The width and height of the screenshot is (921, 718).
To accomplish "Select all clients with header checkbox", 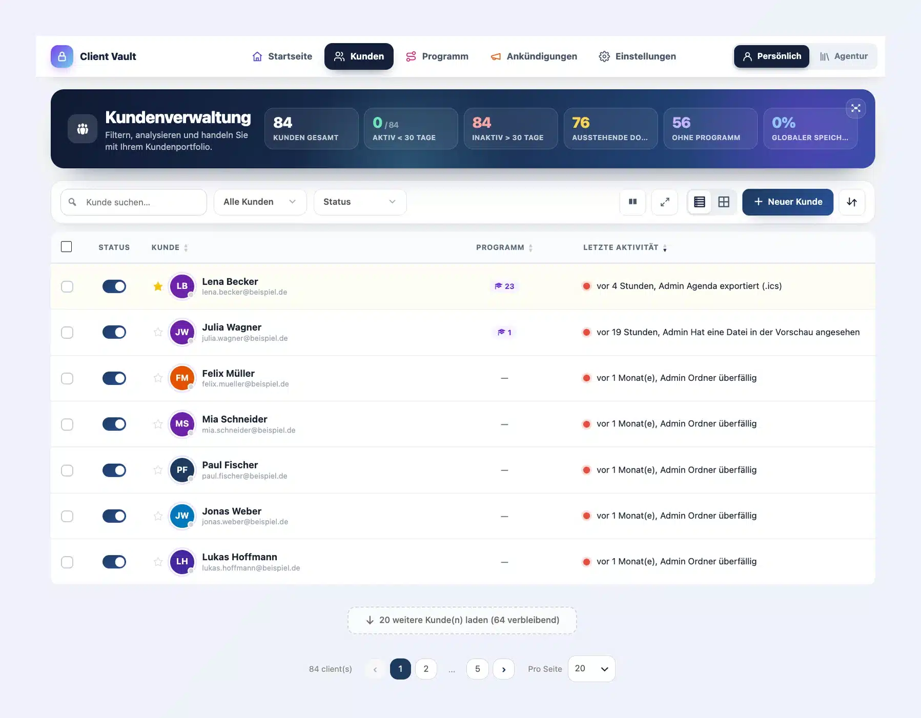I will coord(67,247).
